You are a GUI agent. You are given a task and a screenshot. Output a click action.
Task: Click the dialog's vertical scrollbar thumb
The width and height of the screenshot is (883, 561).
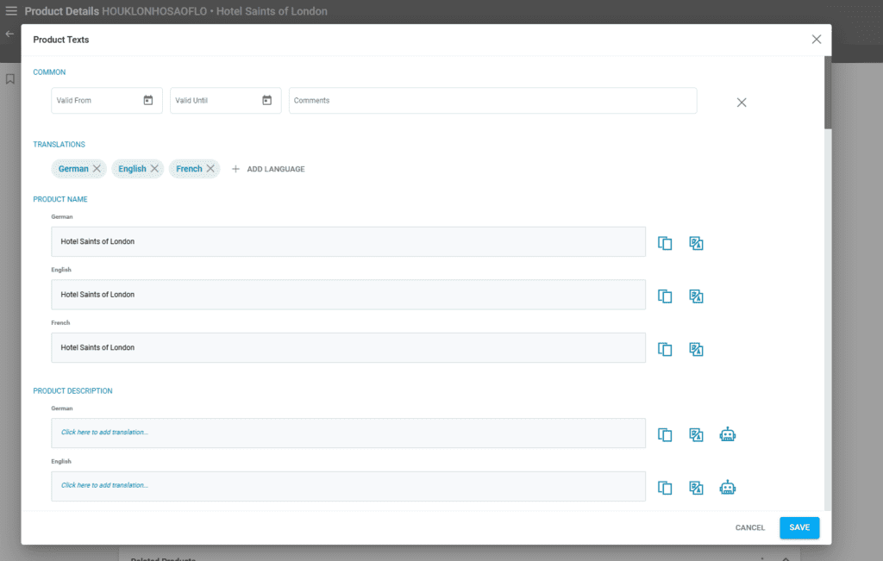pos(828,93)
